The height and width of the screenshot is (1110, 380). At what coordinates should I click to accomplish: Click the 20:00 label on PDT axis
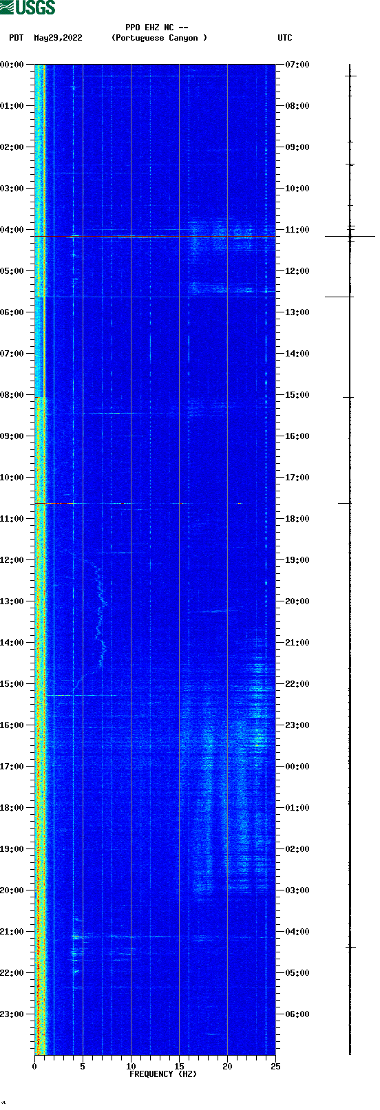click(12, 890)
